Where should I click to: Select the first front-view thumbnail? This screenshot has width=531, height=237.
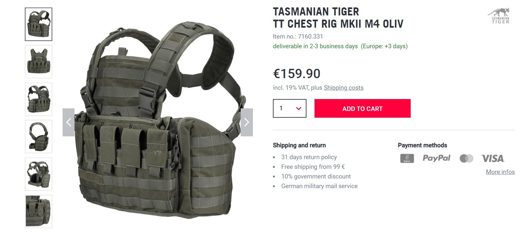pos(39,24)
